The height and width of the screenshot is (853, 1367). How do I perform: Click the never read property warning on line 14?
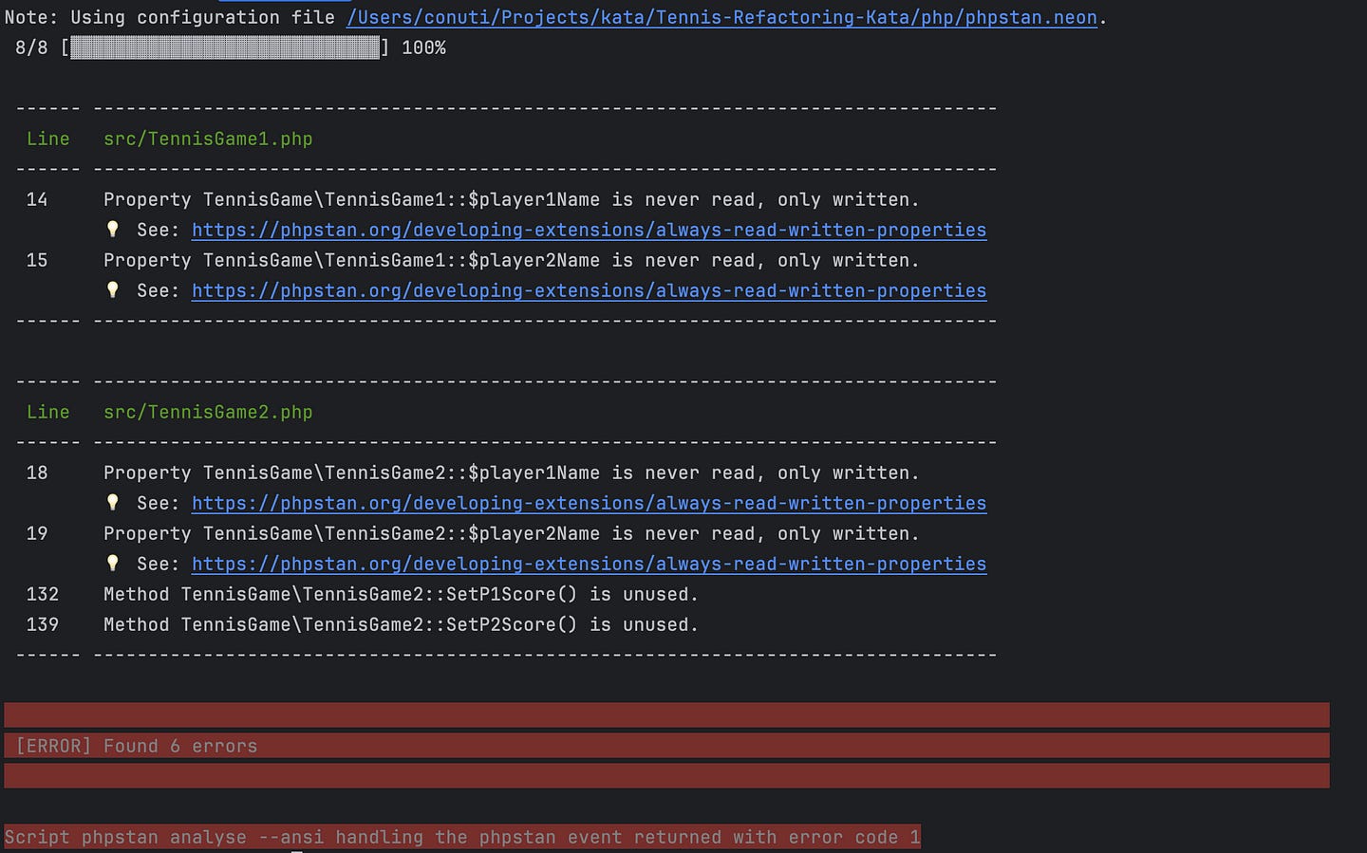pos(511,199)
